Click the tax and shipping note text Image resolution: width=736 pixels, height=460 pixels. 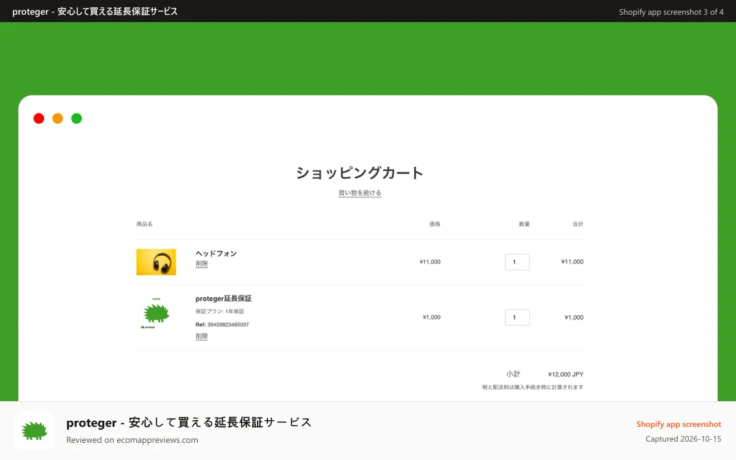(x=533, y=387)
